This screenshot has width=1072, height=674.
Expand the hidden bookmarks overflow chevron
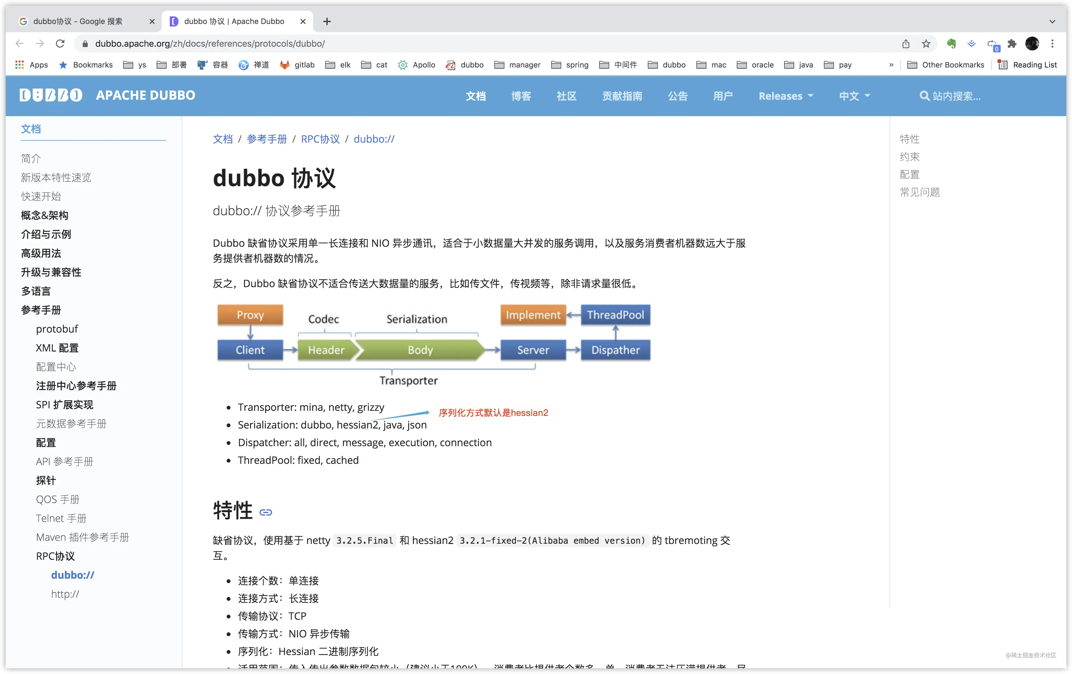pyautogui.click(x=891, y=65)
